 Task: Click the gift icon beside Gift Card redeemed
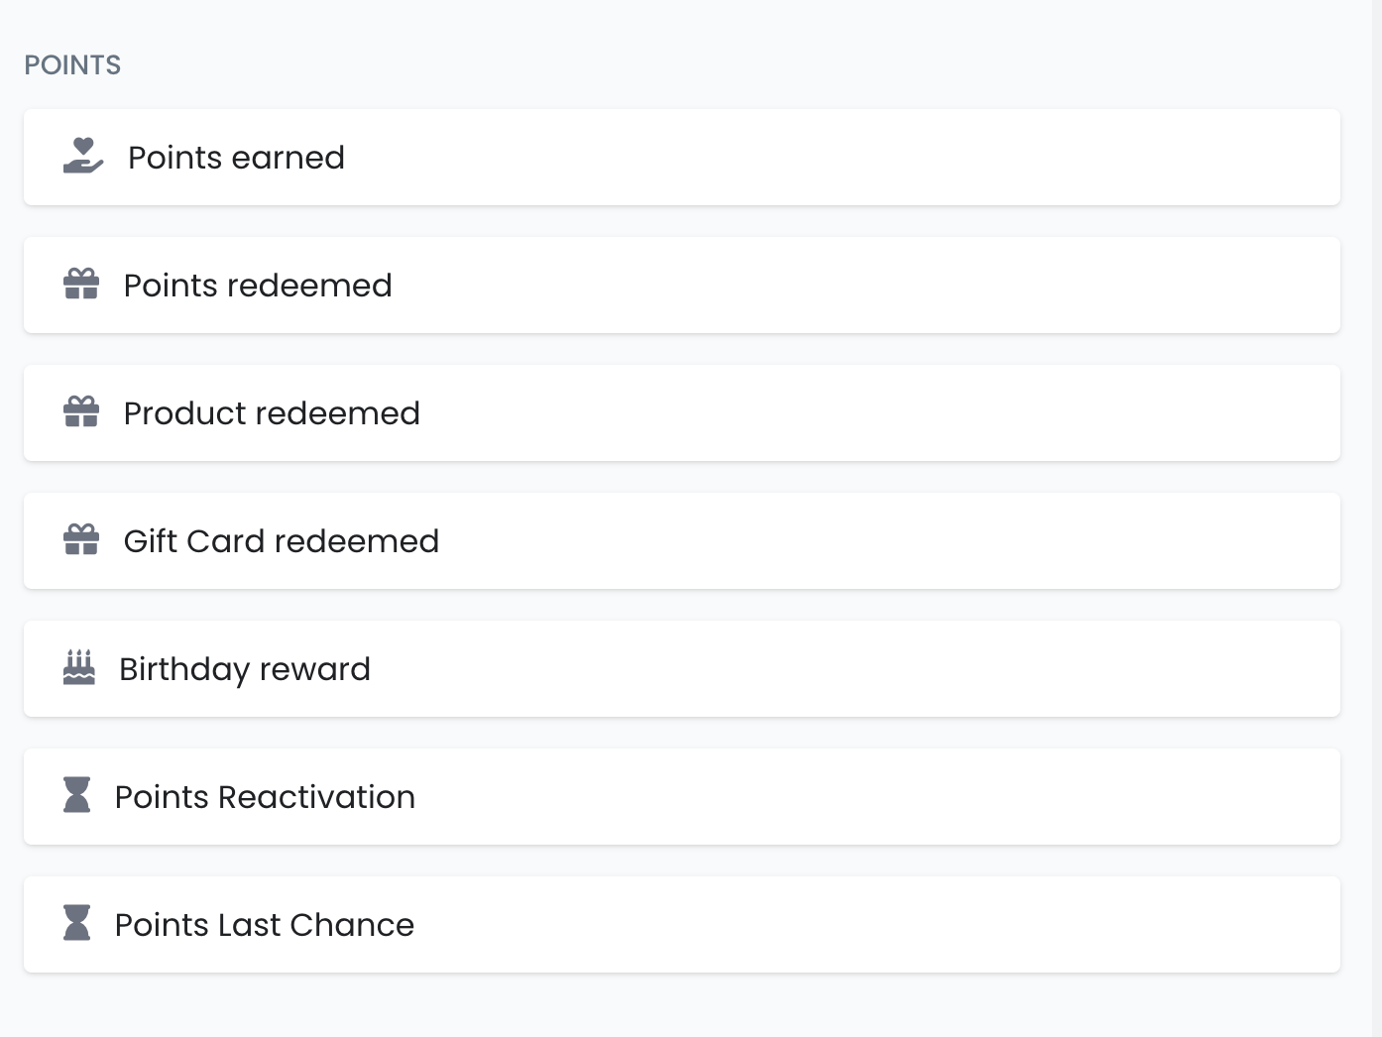click(x=81, y=540)
